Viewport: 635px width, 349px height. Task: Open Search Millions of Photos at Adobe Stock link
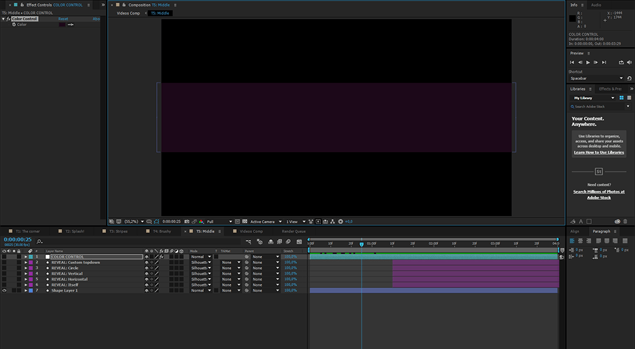pos(599,194)
